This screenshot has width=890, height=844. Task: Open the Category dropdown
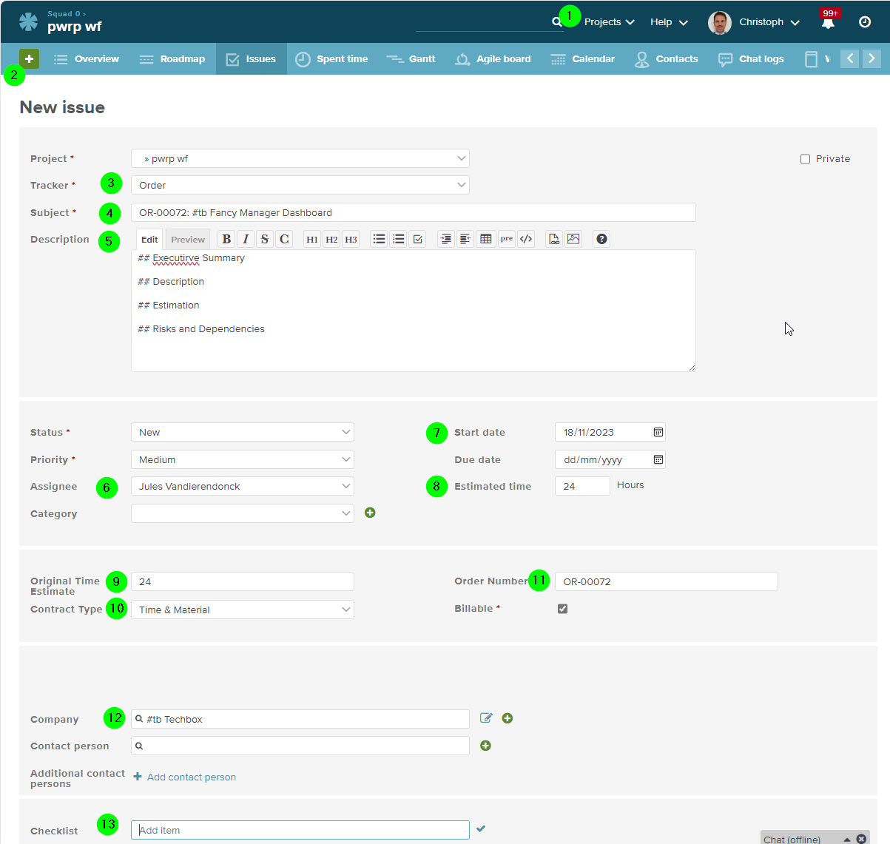[x=243, y=513]
